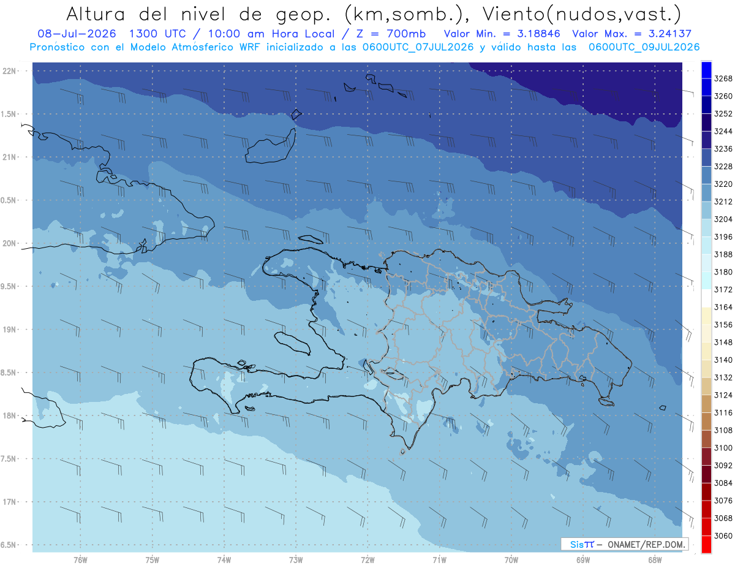735x568 pixels.
Task: Click the valid-until time '0600UTC_09JUL2026'
Action: [x=643, y=47]
